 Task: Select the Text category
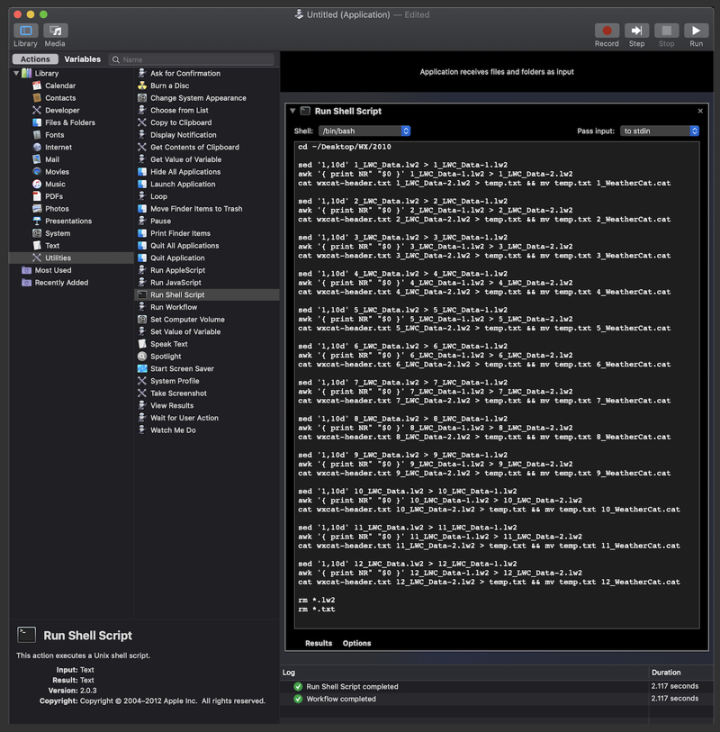(x=52, y=246)
